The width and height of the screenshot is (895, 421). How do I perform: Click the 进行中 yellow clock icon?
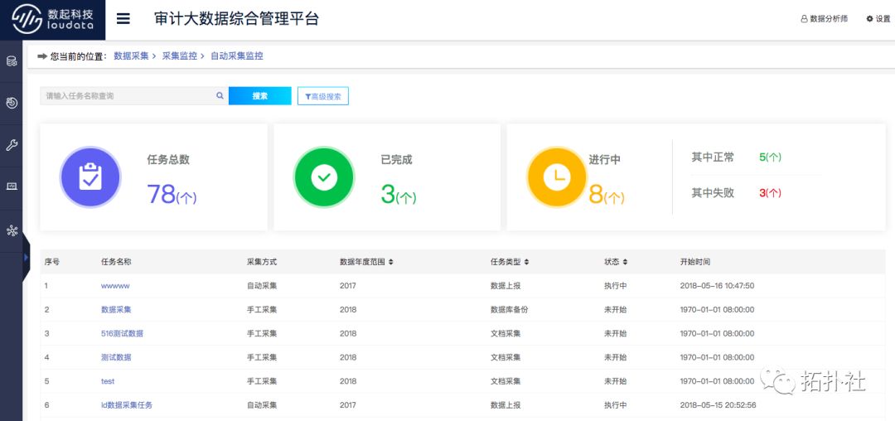558,177
